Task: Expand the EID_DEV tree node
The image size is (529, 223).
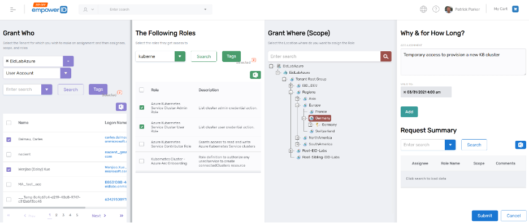Action: click(291, 86)
